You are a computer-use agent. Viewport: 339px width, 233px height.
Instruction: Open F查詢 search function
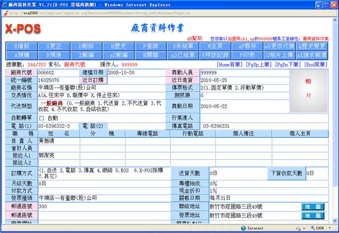tap(150, 47)
